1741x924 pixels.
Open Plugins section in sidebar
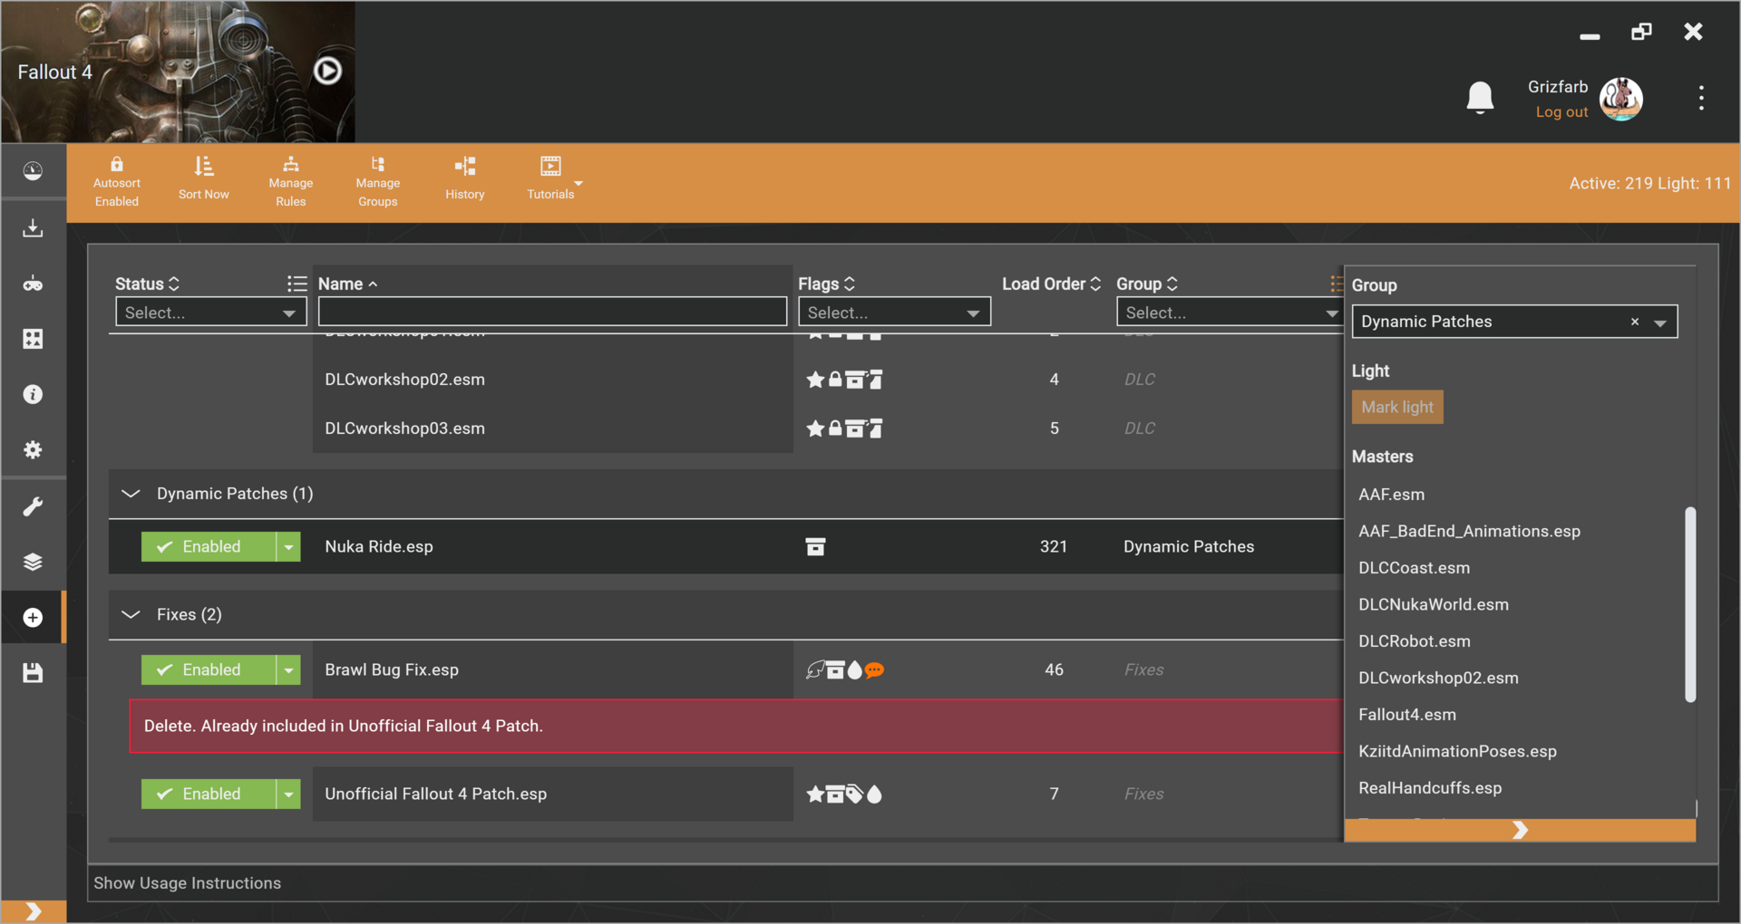33,617
